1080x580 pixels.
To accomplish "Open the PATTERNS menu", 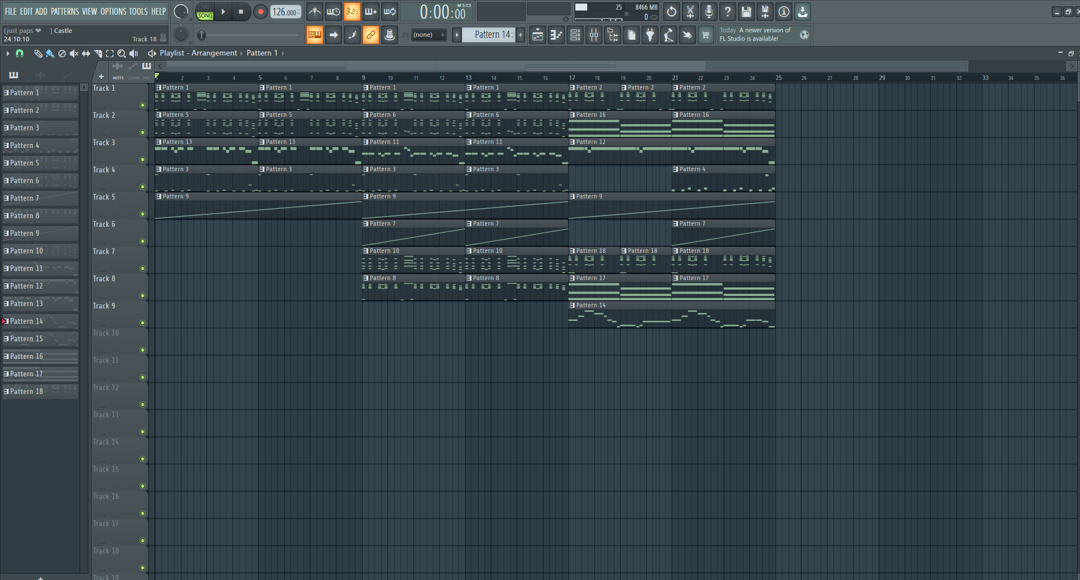I will tap(65, 11).
